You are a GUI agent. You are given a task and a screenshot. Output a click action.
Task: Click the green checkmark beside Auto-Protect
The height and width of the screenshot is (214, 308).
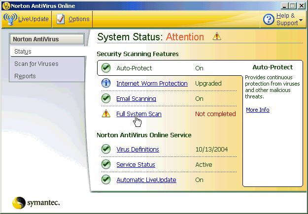pos(105,68)
